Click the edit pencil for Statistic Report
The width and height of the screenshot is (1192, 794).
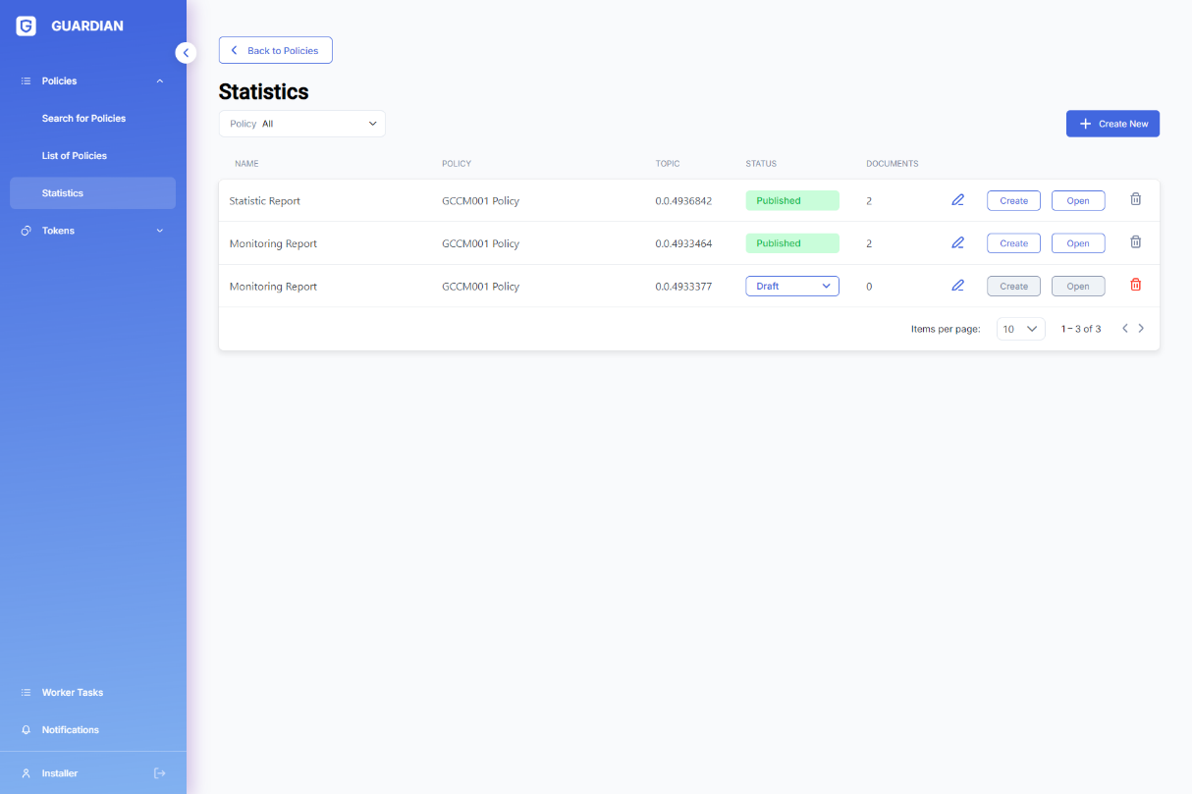click(x=957, y=200)
